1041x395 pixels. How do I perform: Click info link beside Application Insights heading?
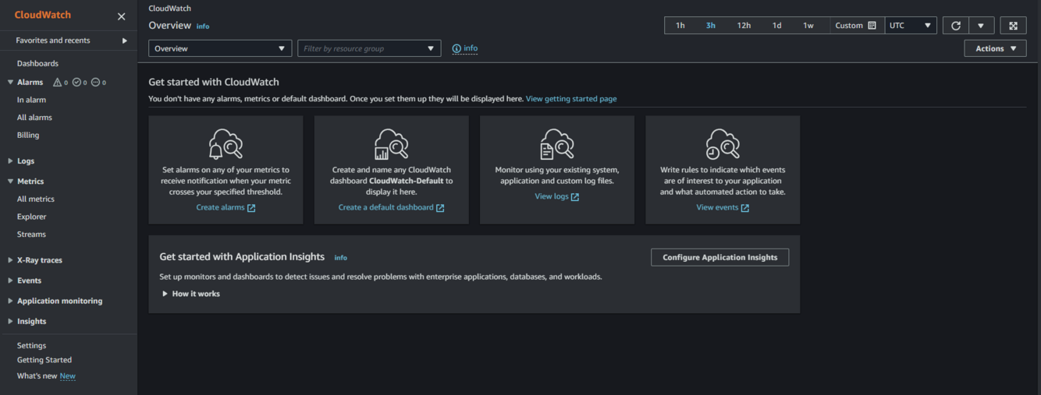(x=341, y=258)
